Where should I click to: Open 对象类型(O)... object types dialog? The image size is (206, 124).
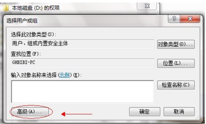coord(176,44)
